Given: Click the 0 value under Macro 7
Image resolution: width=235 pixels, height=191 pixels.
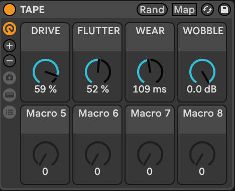Looking at the screenshot, I should pos(150,171).
